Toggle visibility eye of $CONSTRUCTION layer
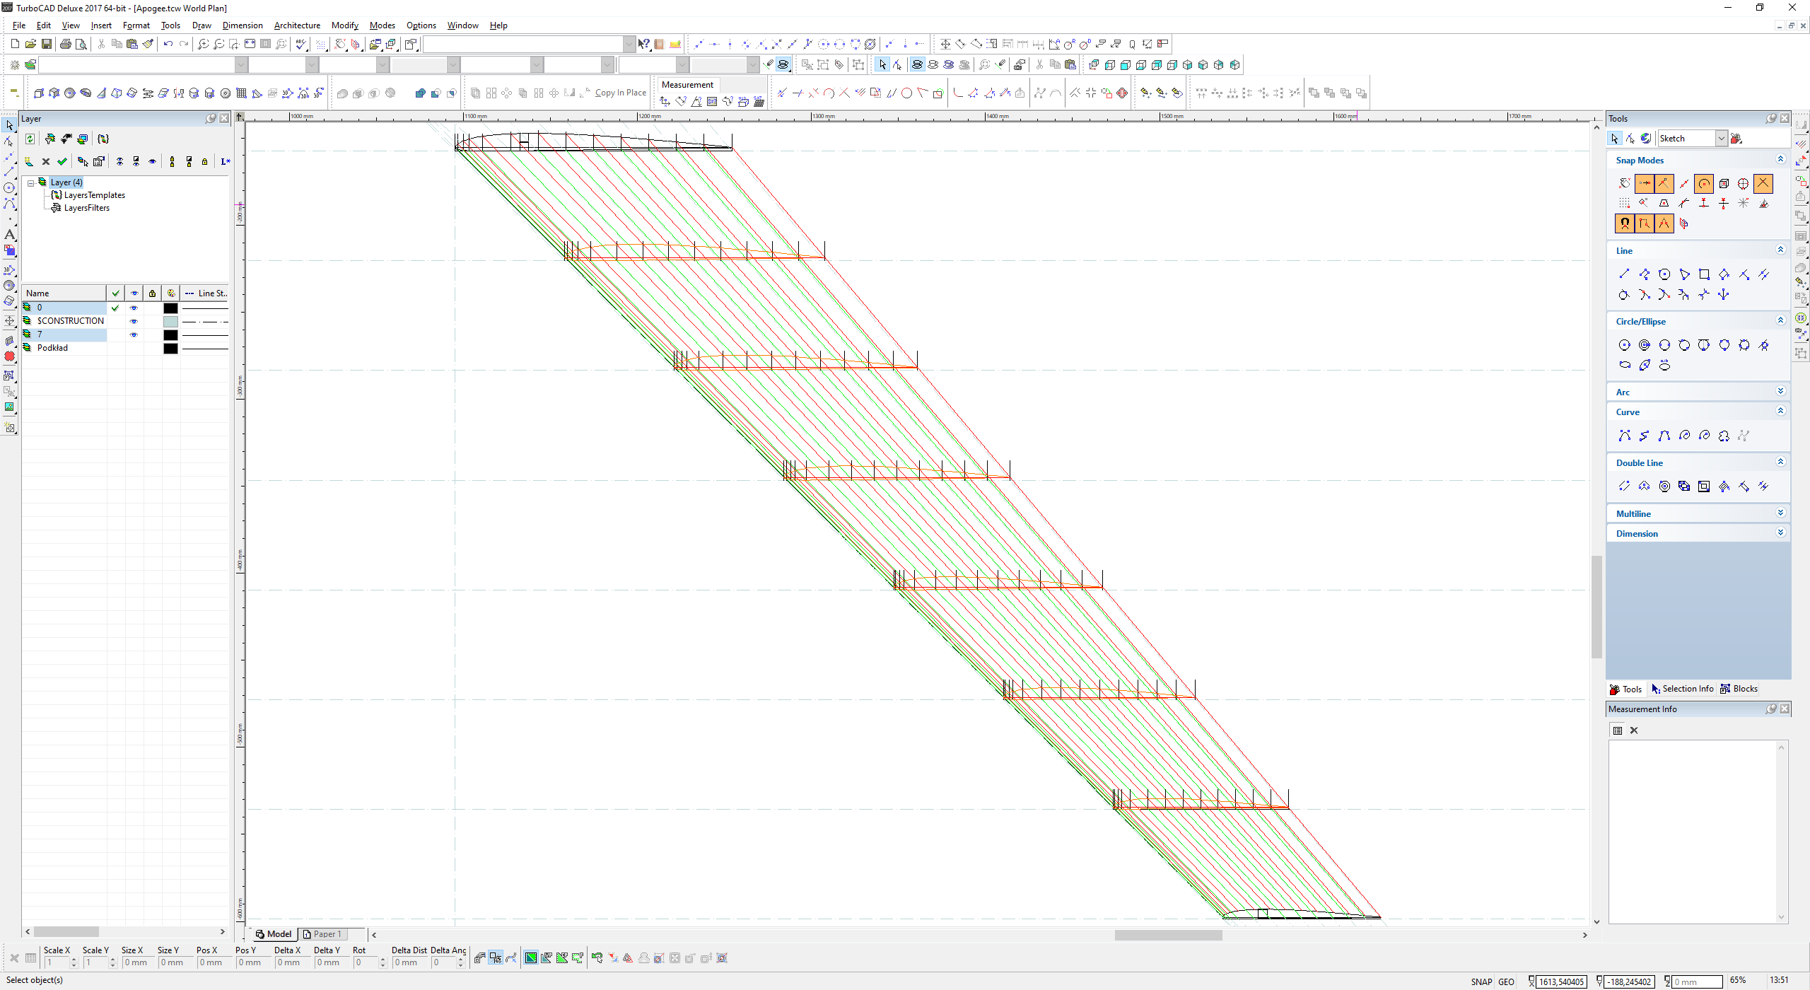1810x990 pixels. (134, 321)
